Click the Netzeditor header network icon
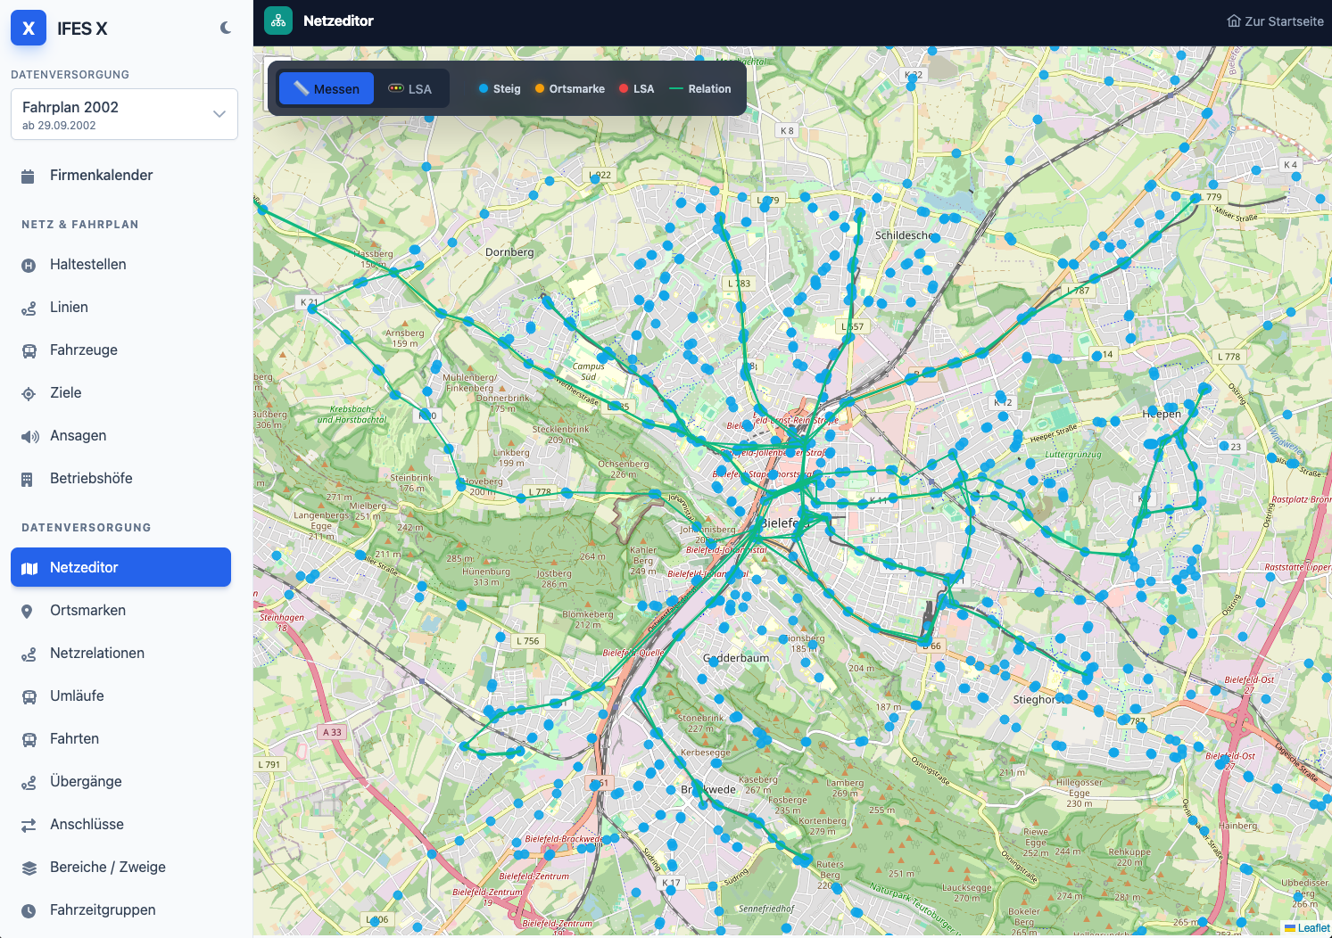Screen dimensions: 1332x938 tap(278, 21)
